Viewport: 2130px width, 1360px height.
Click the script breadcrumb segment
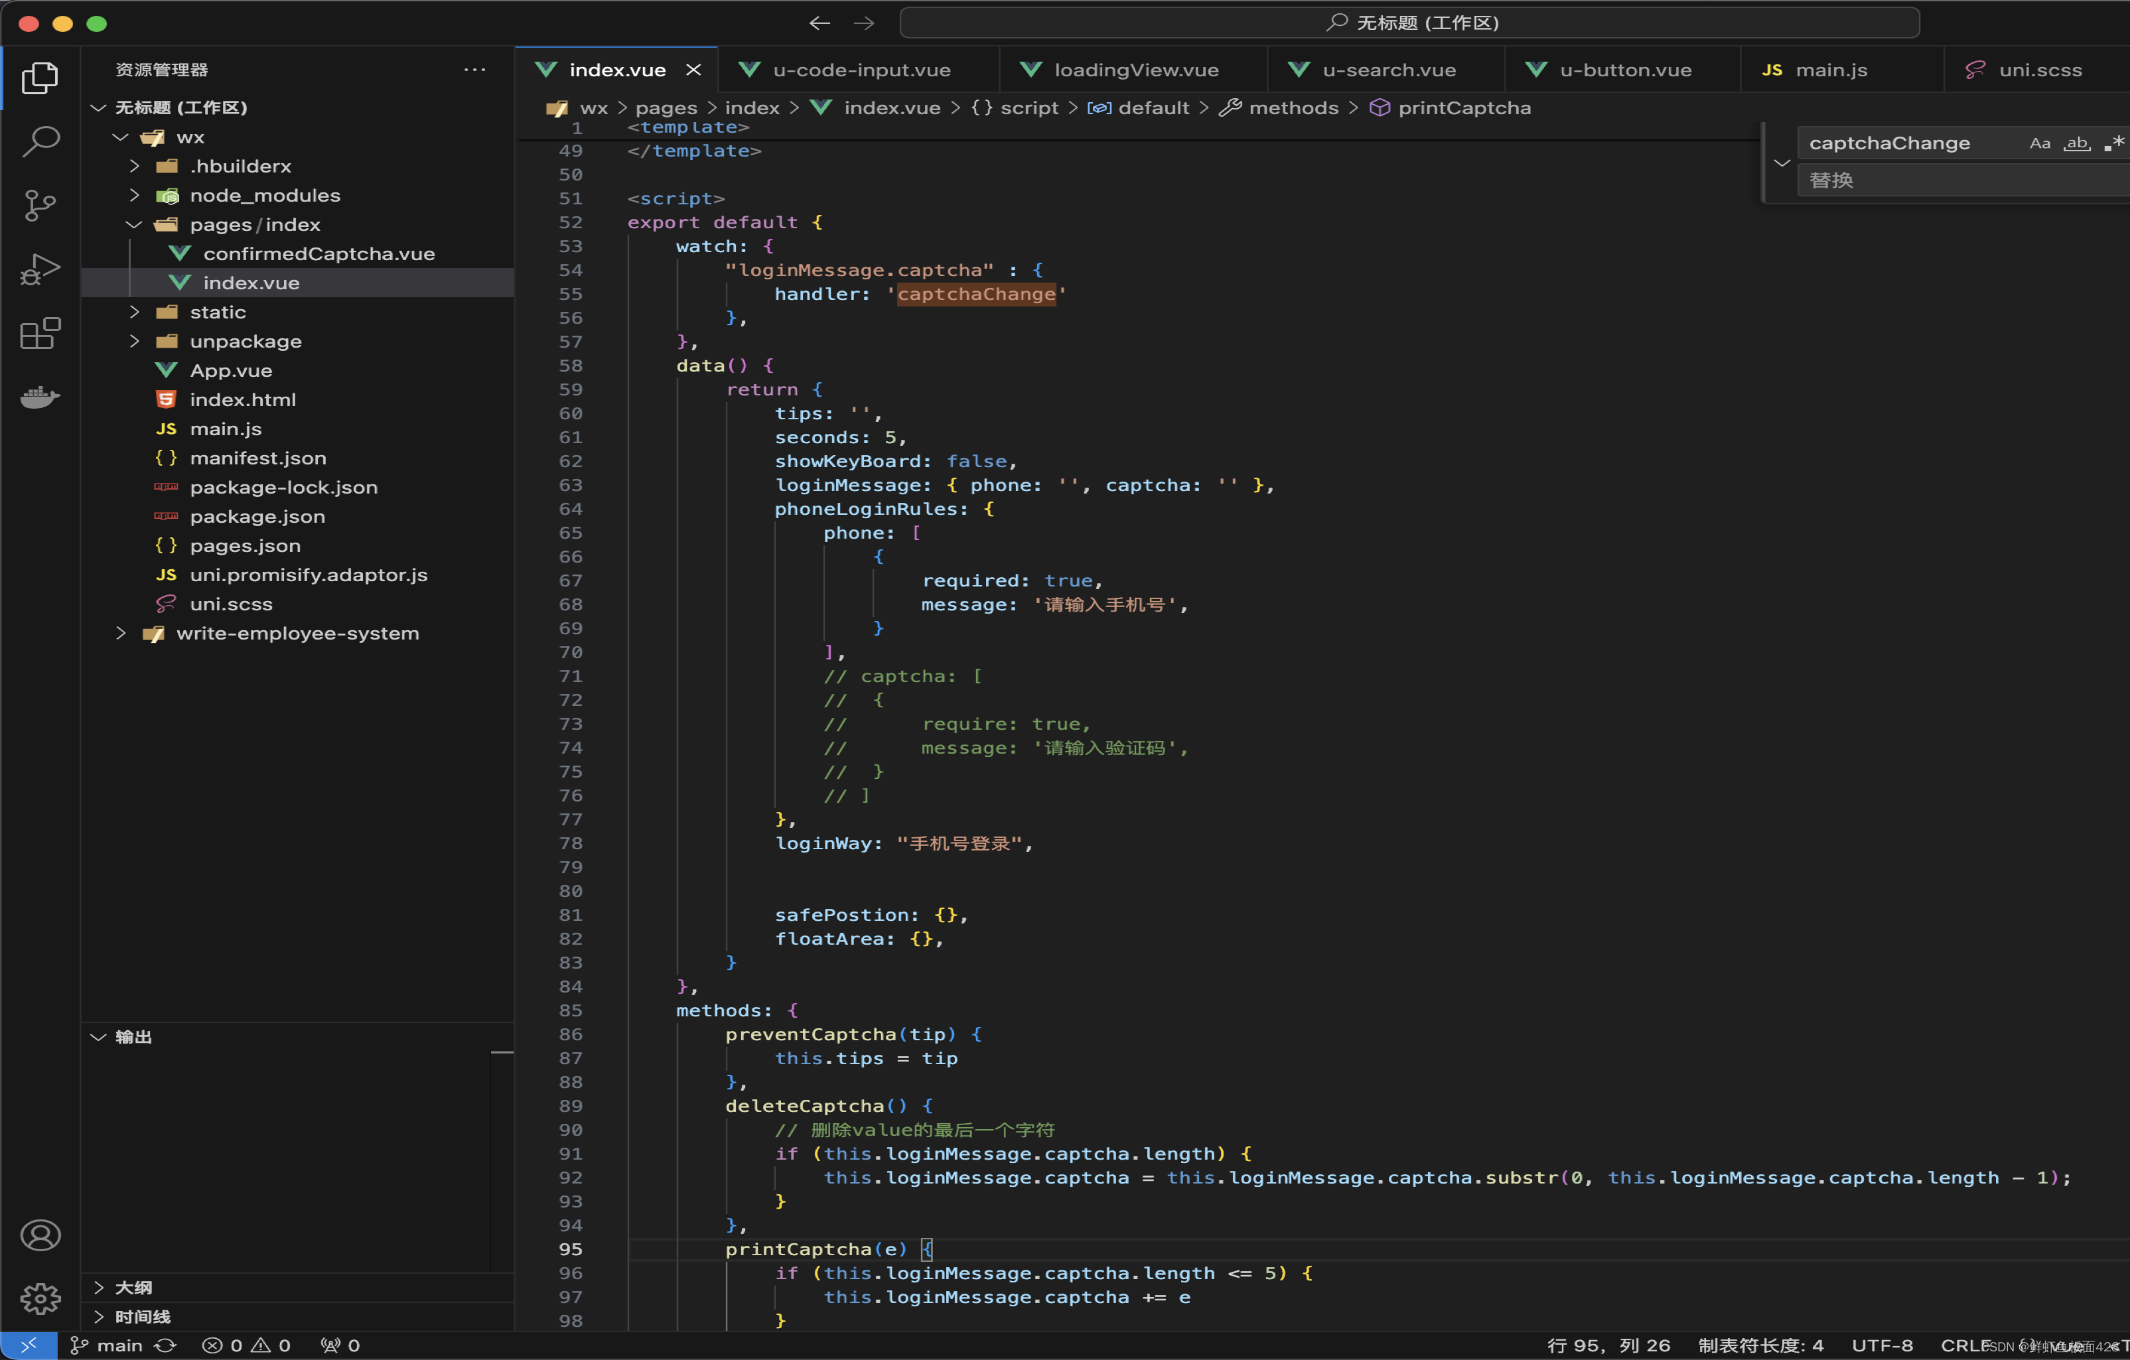(x=1015, y=108)
